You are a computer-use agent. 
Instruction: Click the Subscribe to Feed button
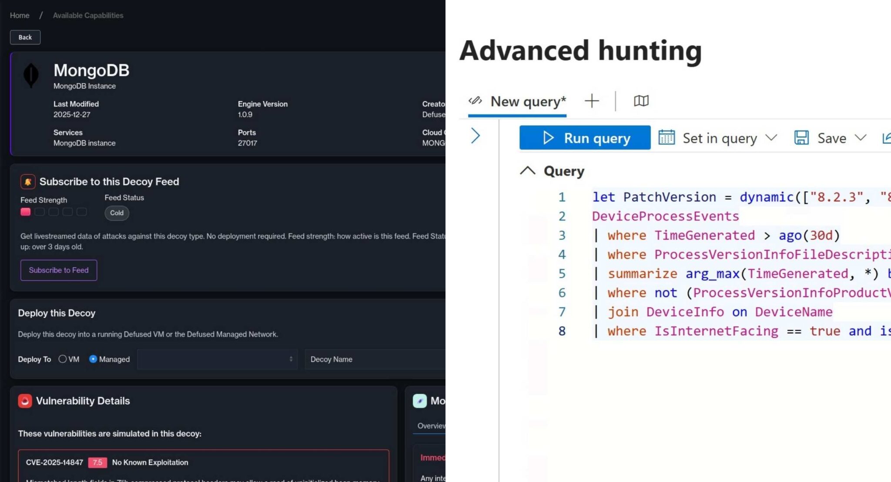59,270
